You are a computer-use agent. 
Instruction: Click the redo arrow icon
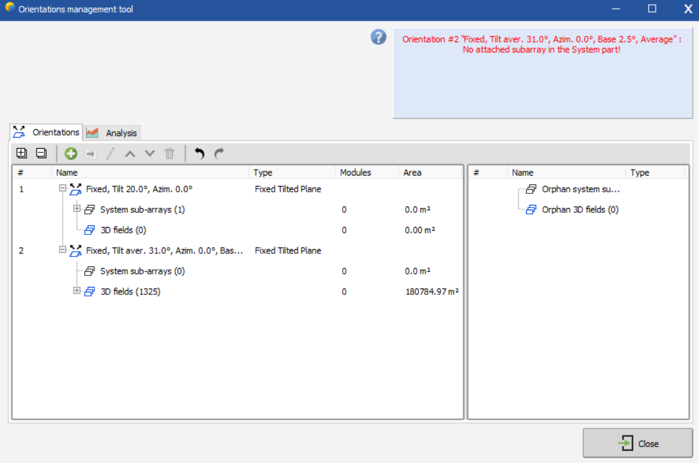tap(219, 153)
